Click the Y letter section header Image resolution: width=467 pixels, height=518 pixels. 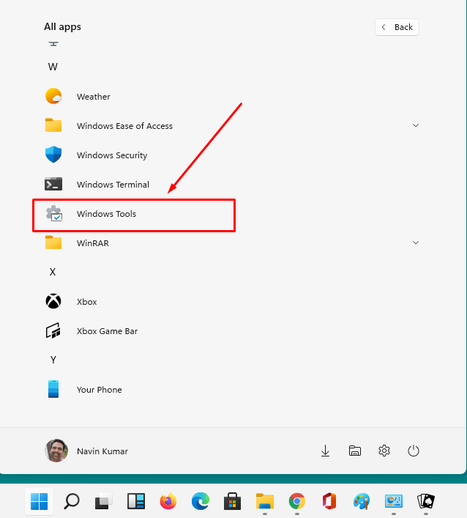click(x=53, y=360)
